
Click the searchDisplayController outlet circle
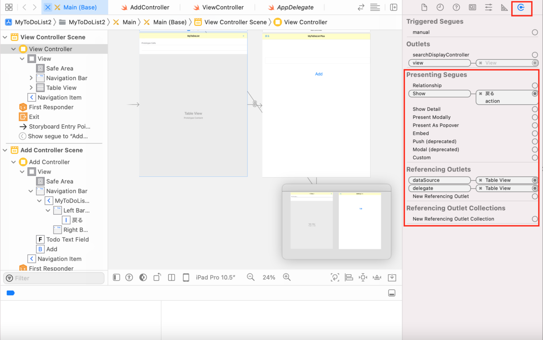click(x=535, y=55)
